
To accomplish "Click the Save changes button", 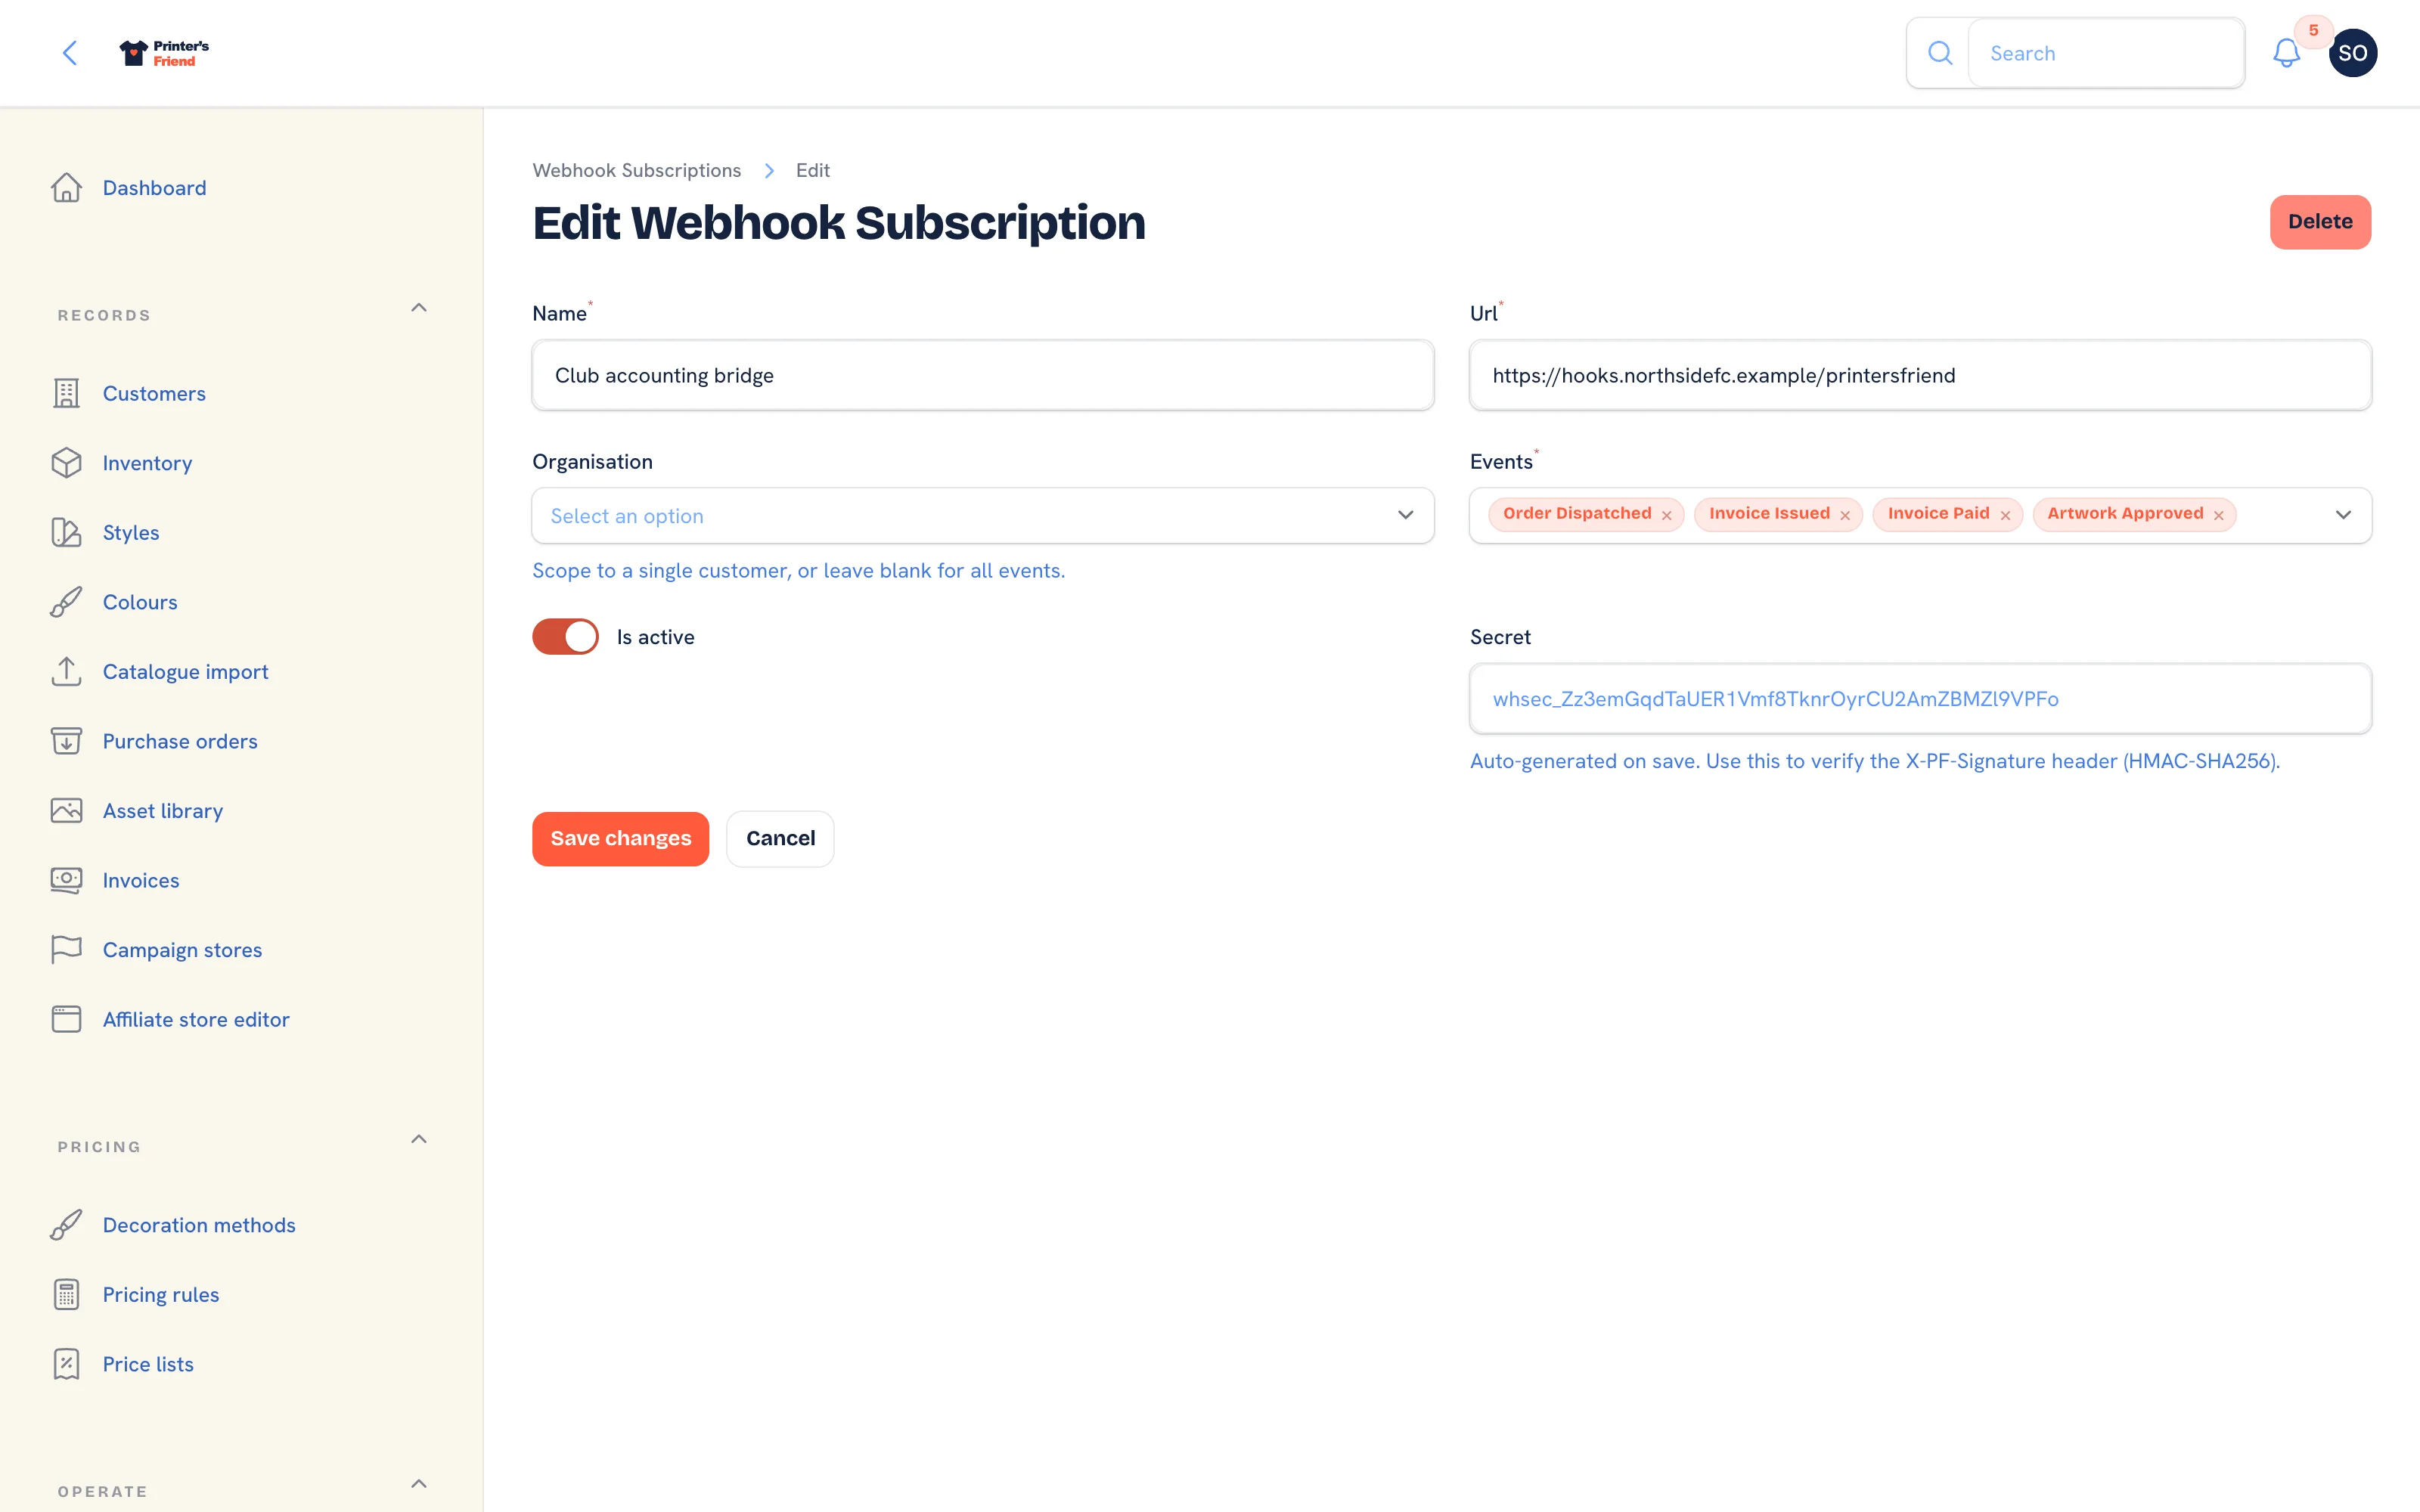I will pos(620,838).
